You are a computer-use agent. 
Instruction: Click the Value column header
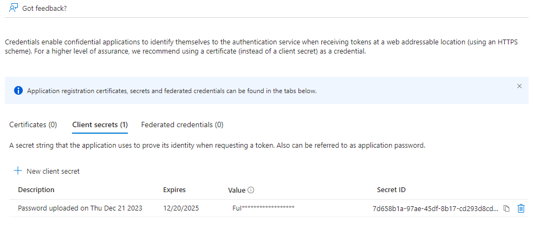tap(237, 190)
